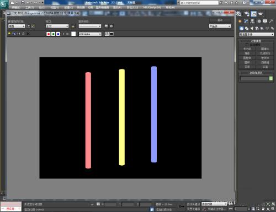
Task: Click the 3ds Max application logo button
Action: (x=4, y=4)
